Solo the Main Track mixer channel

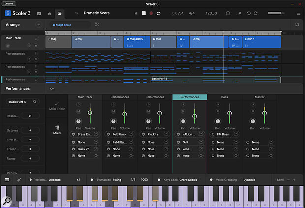pyautogui.click(x=78, y=104)
